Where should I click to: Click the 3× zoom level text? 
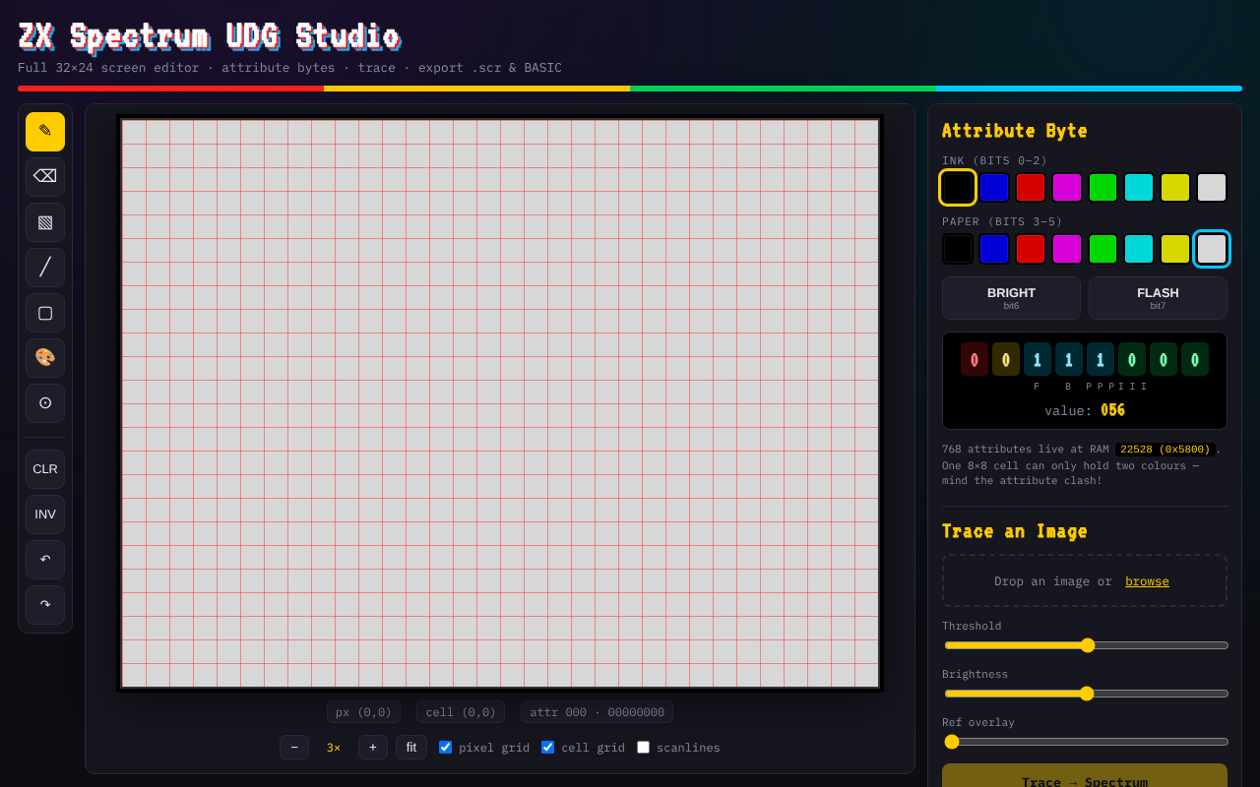click(334, 748)
